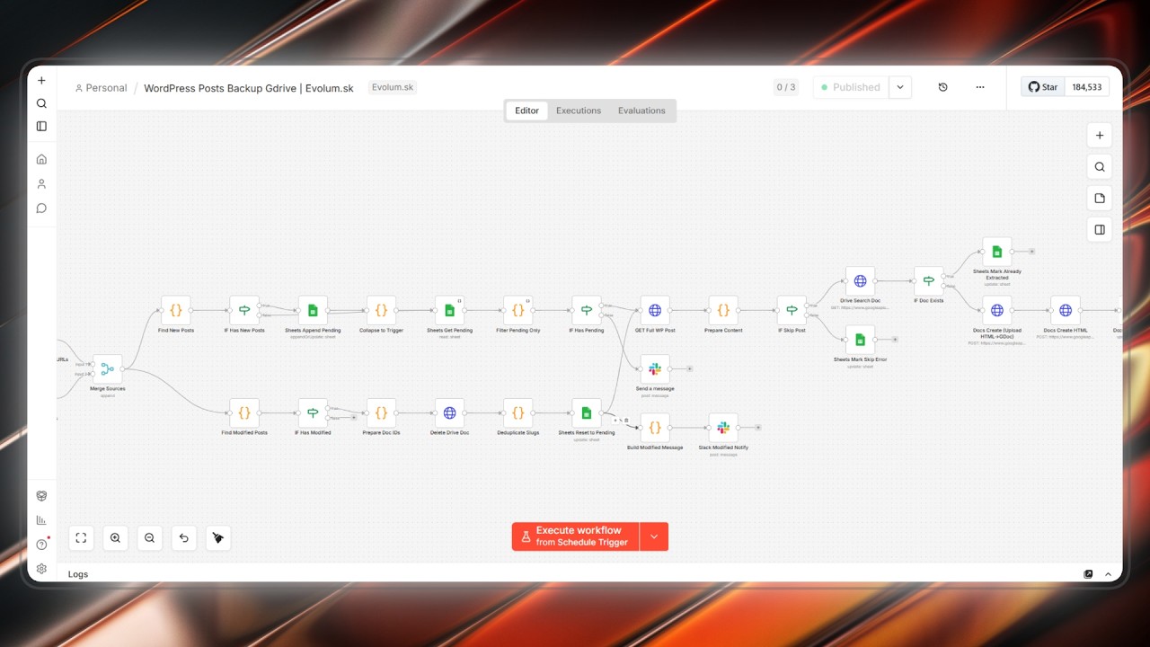Select the Slack Modified Notify node
The width and height of the screenshot is (1150, 647).
[723, 428]
